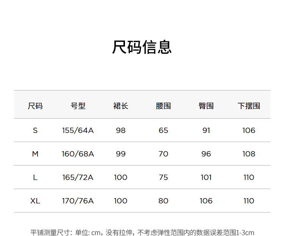Click the 155/64A size type cell
Image resolution: width=284 pixels, height=236 pixels.
click(78, 130)
